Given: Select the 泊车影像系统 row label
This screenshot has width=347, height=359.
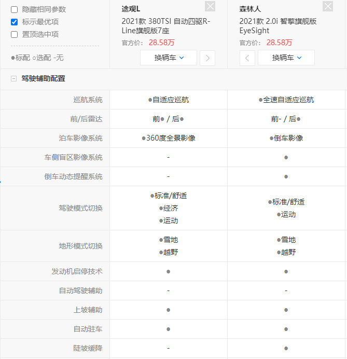Looking at the screenshot, I should pos(80,139).
